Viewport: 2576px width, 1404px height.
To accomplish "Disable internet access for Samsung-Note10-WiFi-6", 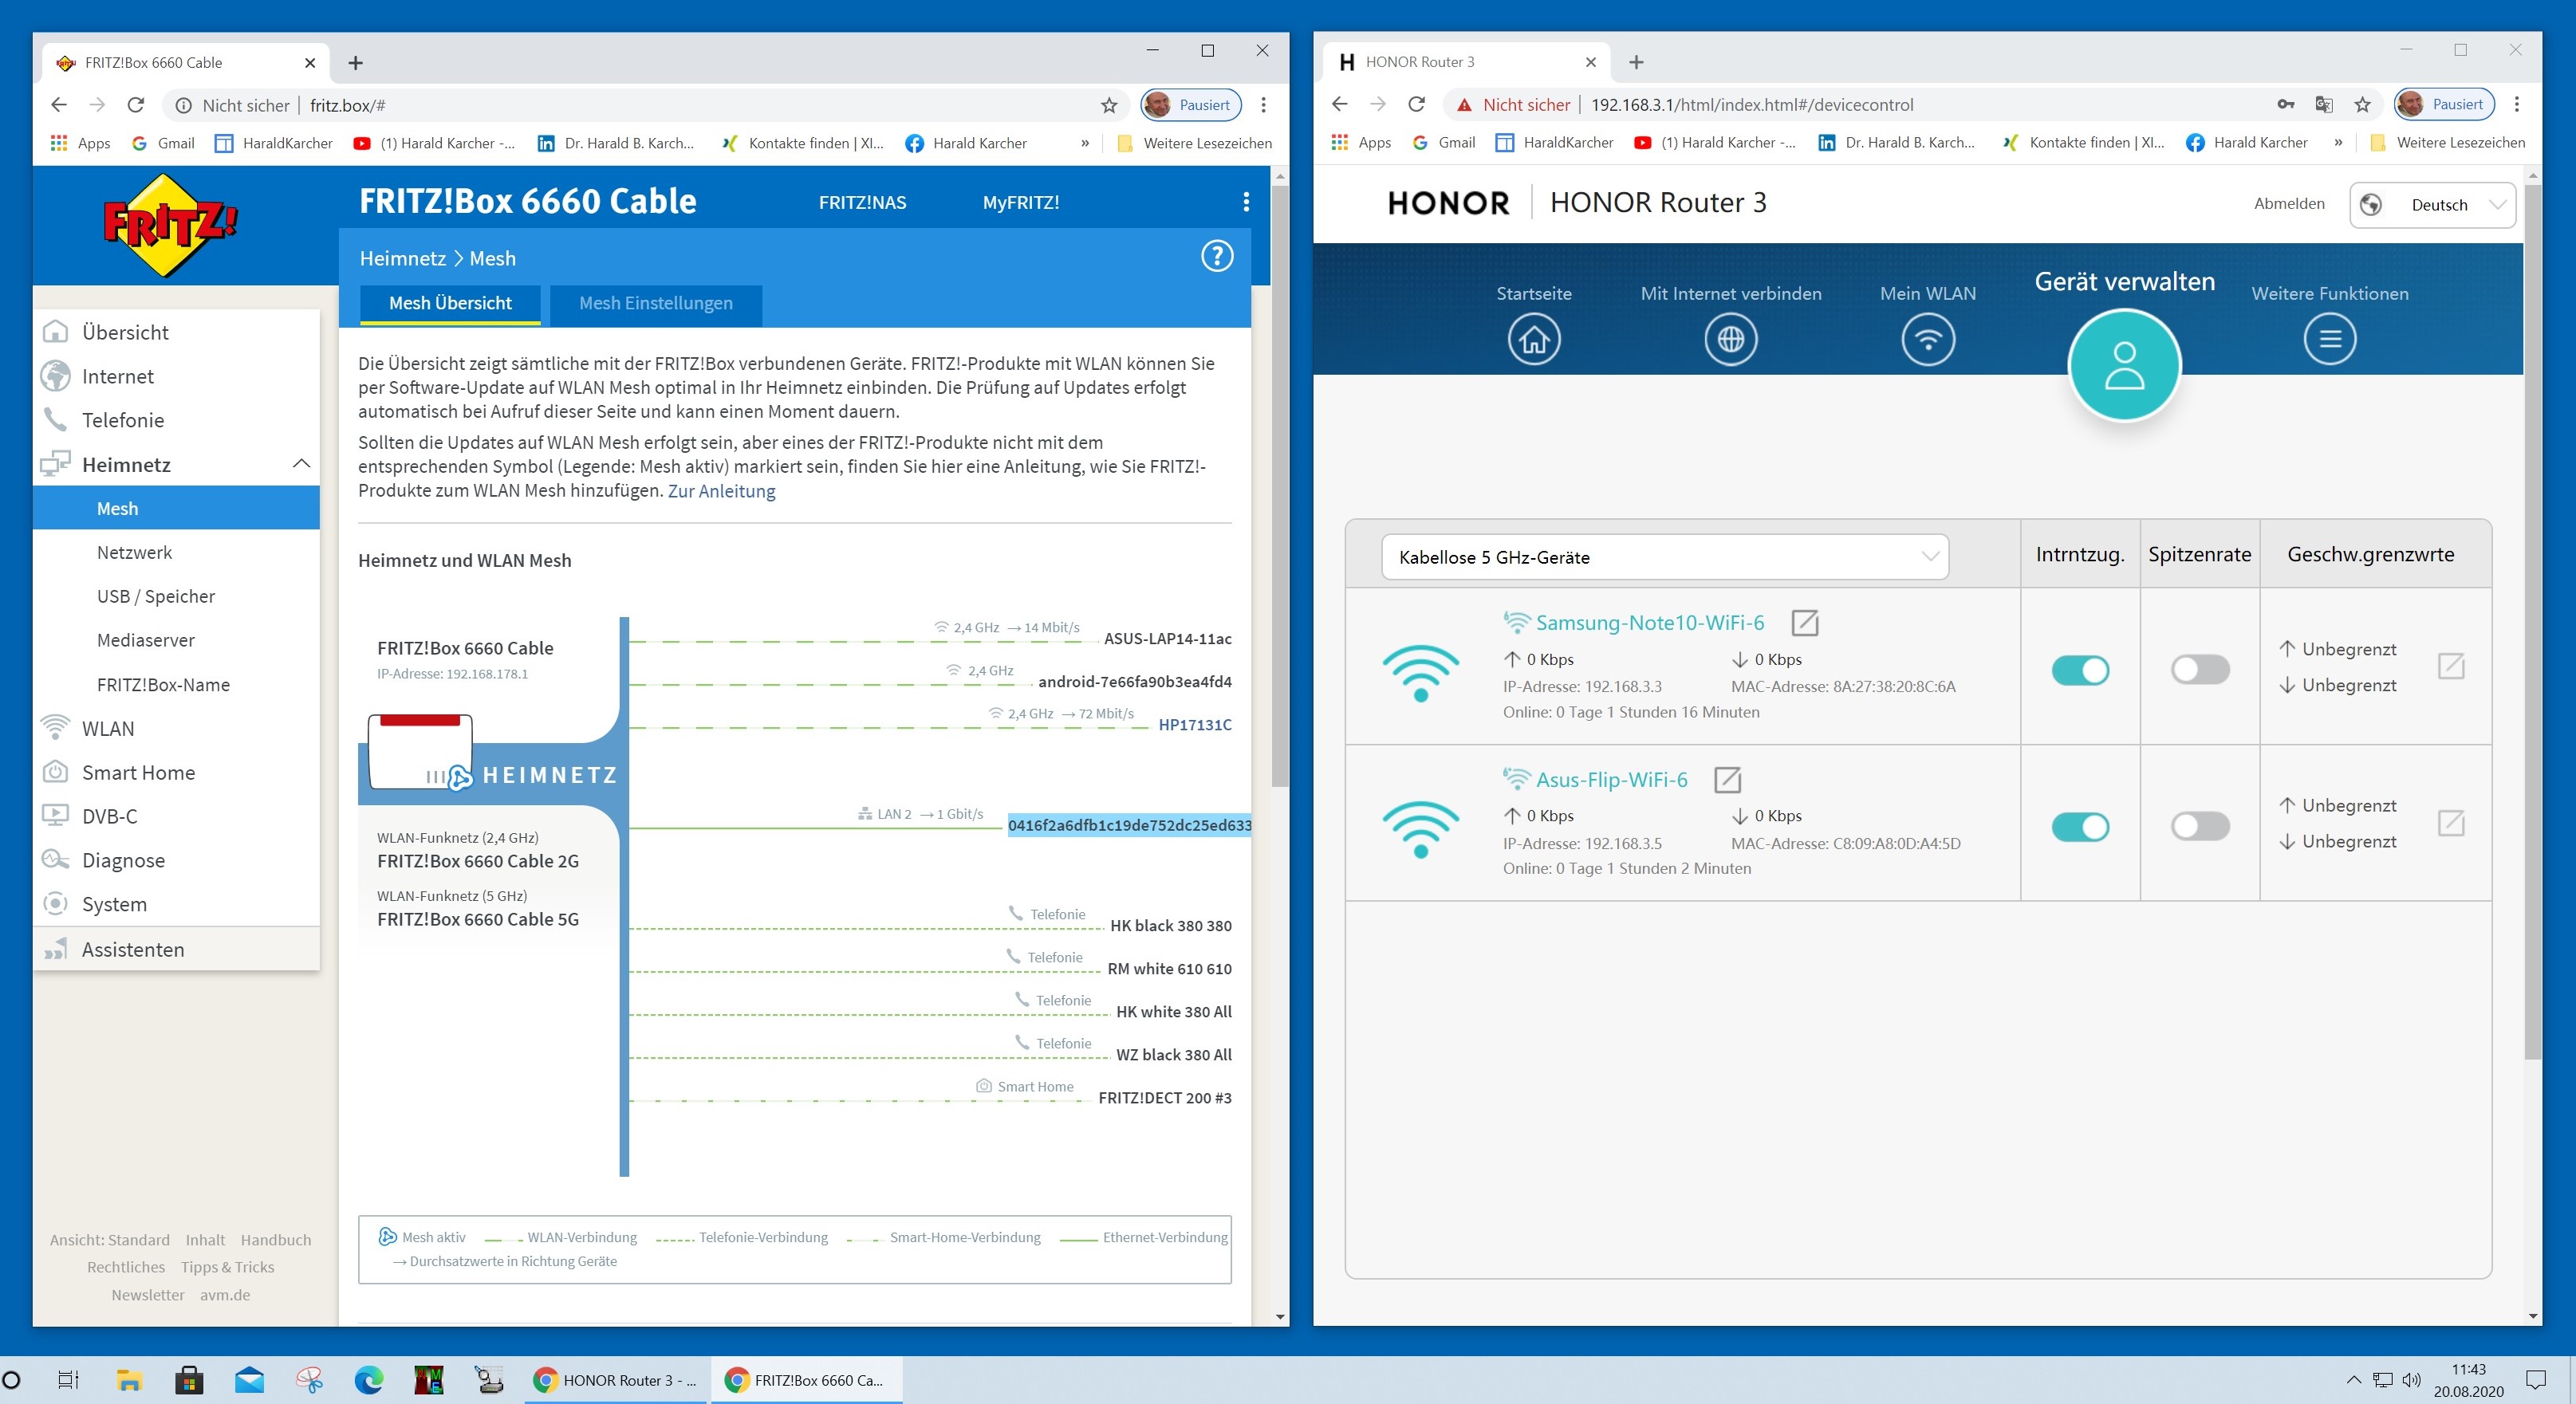I will pyautogui.click(x=2079, y=670).
